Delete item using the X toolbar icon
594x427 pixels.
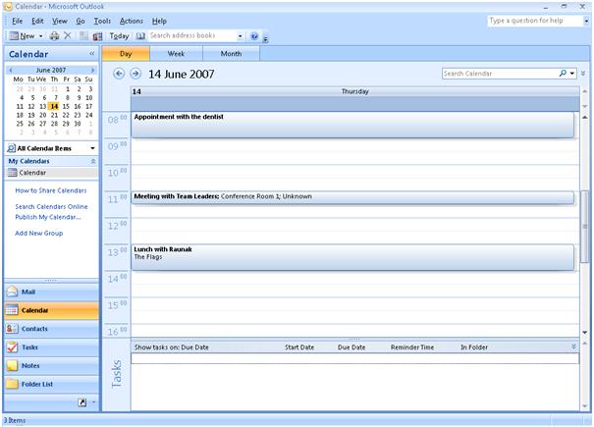click(x=68, y=35)
